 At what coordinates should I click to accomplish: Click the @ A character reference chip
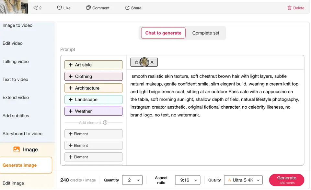pos(144,62)
